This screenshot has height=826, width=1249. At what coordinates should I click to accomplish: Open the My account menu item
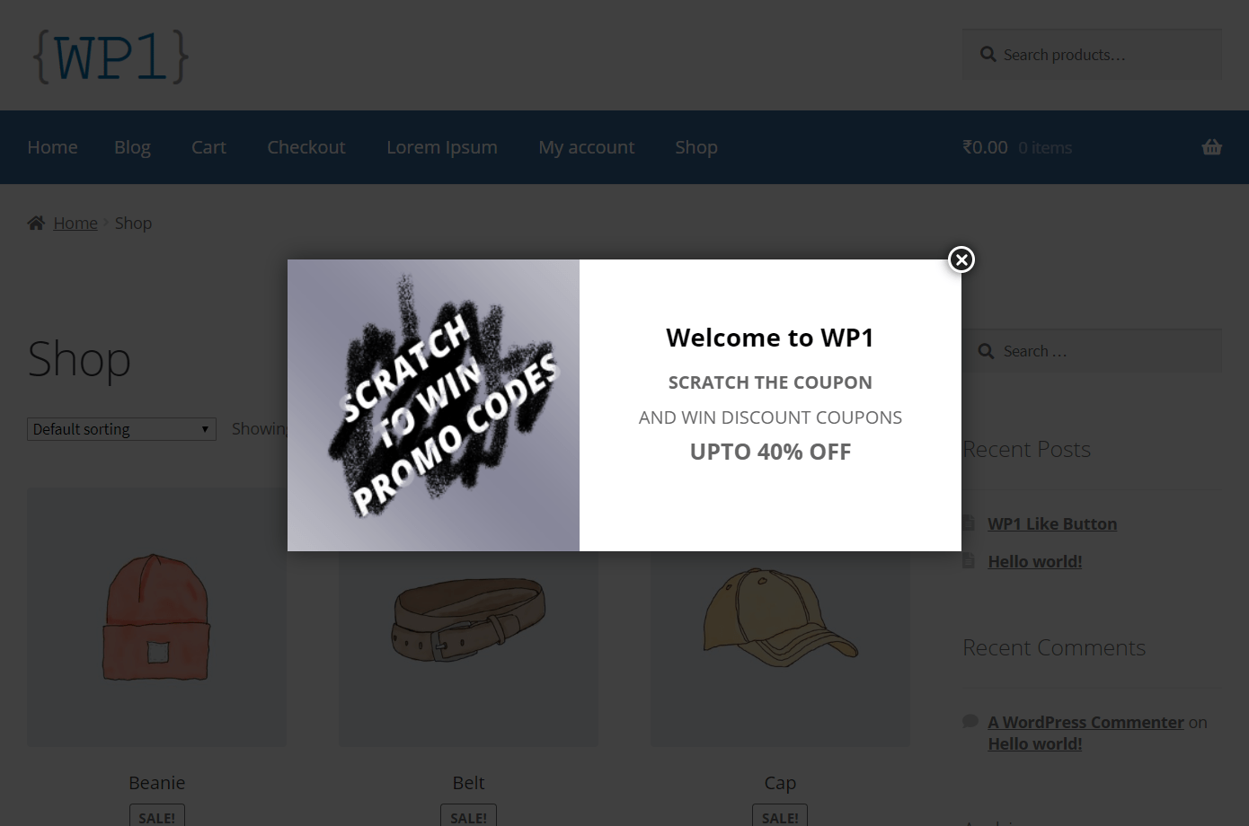pyautogui.click(x=586, y=147)
